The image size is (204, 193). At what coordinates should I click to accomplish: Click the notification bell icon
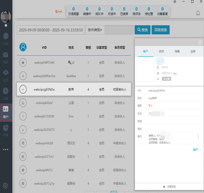[198, 13]
